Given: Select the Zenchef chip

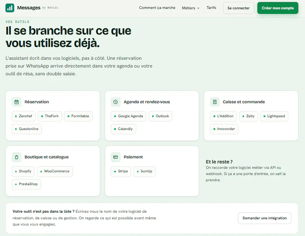Looking at the screenshot, I should click(24, 116).
